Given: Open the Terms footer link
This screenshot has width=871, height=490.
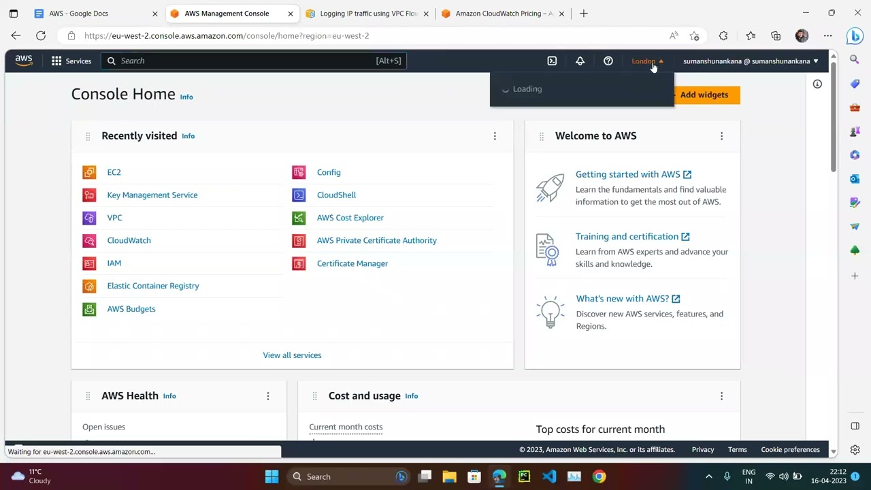Looking at the screenshot, I should click(x=737, y=449).
